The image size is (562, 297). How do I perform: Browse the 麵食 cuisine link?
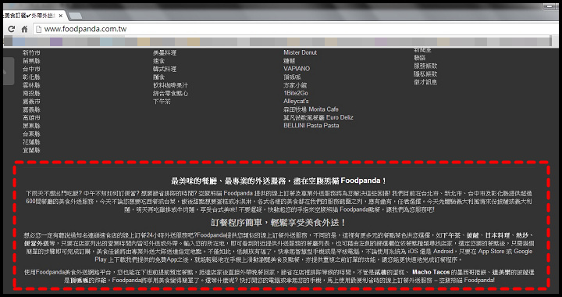click(158, 77)
